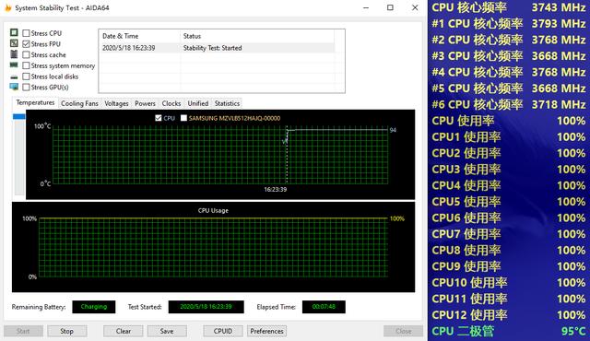Enable the Stress local disks checkbox

pos(26,76)
